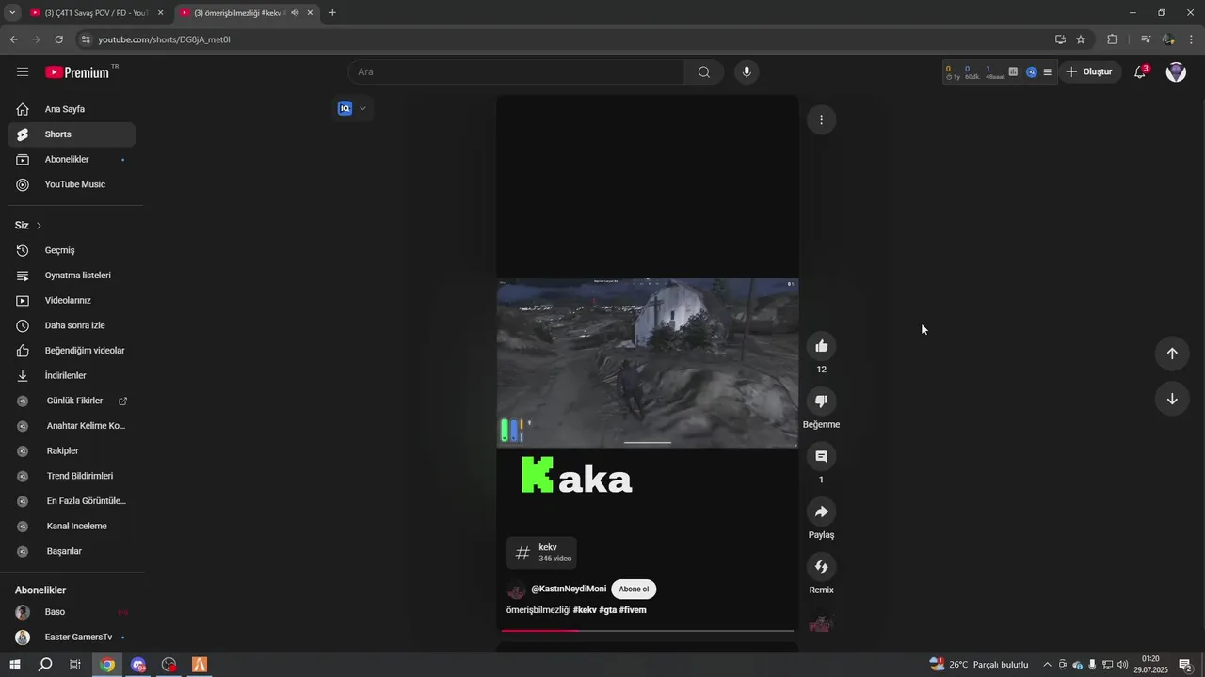This screenshot has height=677, width=1205.
Task: Open the kekv hashtag chip
Action: [x=541, y=553]
